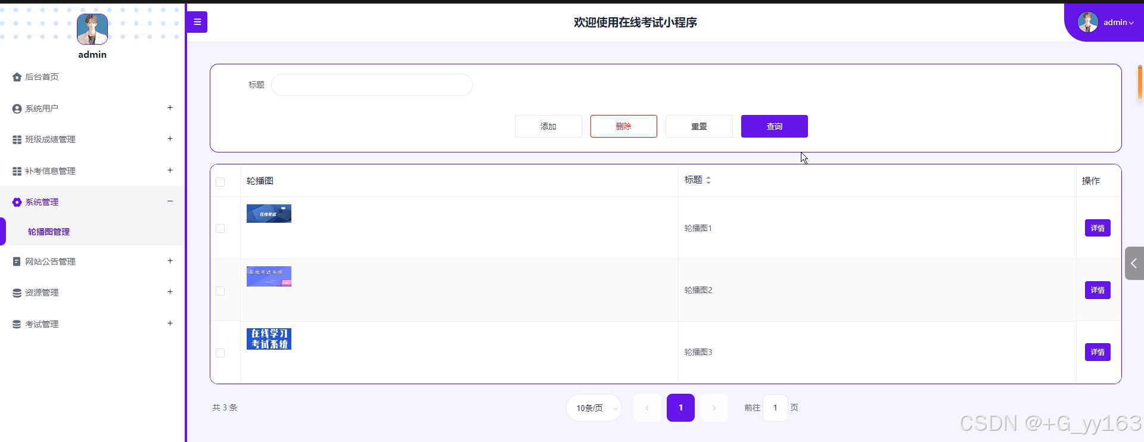Check the box for row 轮播图3
Image resolution: width=1144 pixels, height=442 pixels.
[220, 353]
